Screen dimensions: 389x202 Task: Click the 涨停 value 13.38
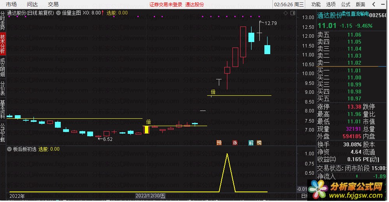click(x=354, y=107)
